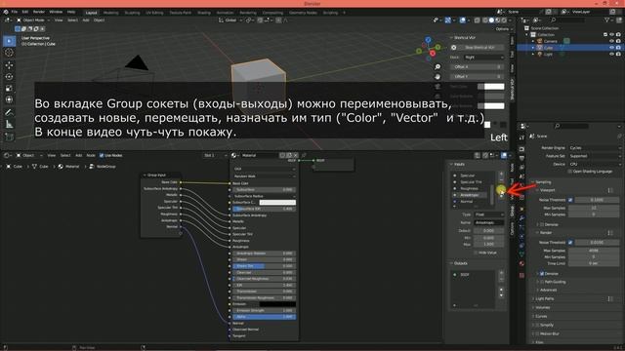
Task: Click the Emission black color swatch
Action: point(277,304)
